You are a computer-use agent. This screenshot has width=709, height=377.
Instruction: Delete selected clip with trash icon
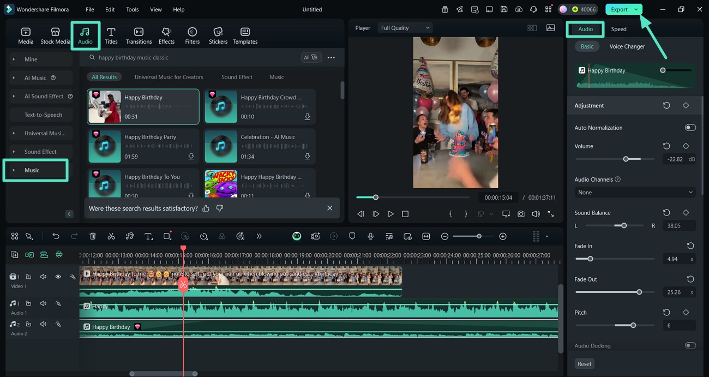(93, 236)
